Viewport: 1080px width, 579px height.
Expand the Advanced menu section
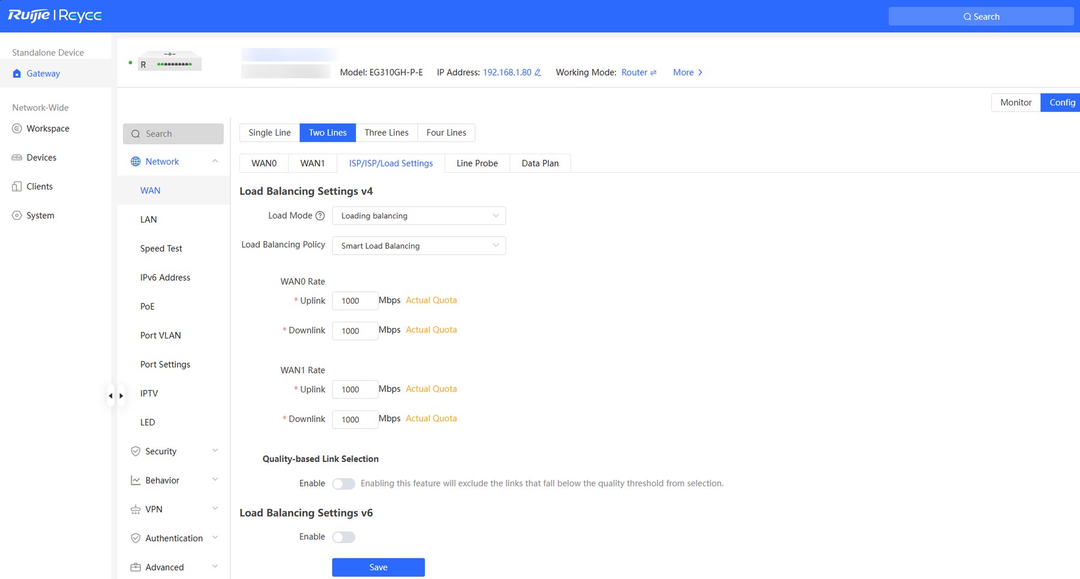pyautogui.click(x=215, y=566)
